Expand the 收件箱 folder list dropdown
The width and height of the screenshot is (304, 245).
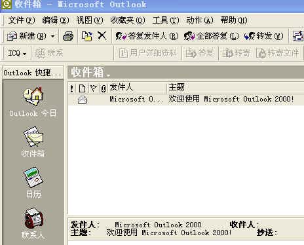[108, 75]
